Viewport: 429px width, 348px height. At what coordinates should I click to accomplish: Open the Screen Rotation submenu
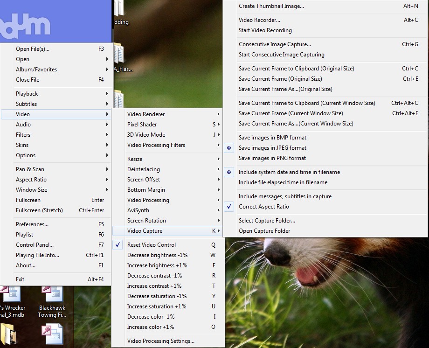(167, 221)
